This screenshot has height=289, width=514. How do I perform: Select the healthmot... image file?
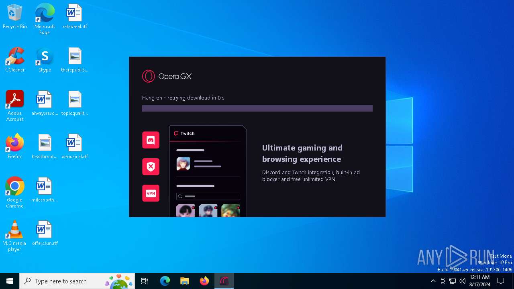point(45,147)
